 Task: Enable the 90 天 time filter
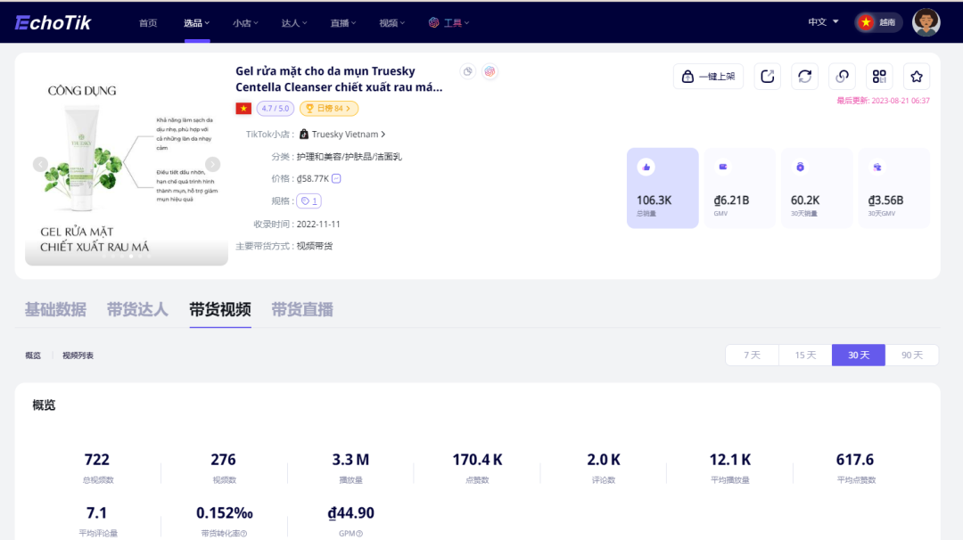tap(912, 355)
